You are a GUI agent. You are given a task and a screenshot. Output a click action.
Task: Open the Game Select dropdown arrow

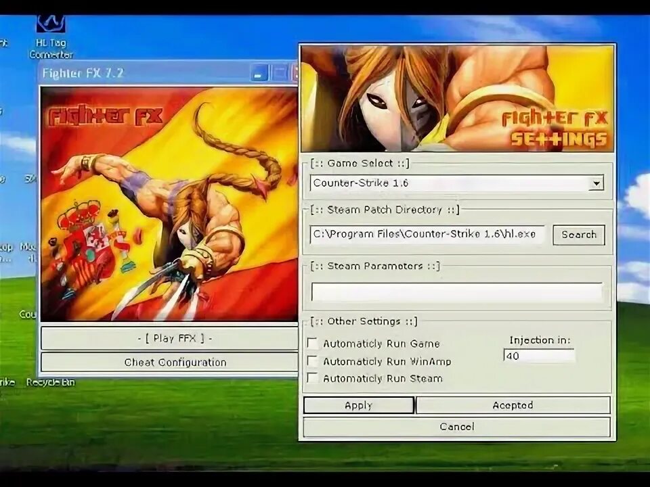pos(596,183)
